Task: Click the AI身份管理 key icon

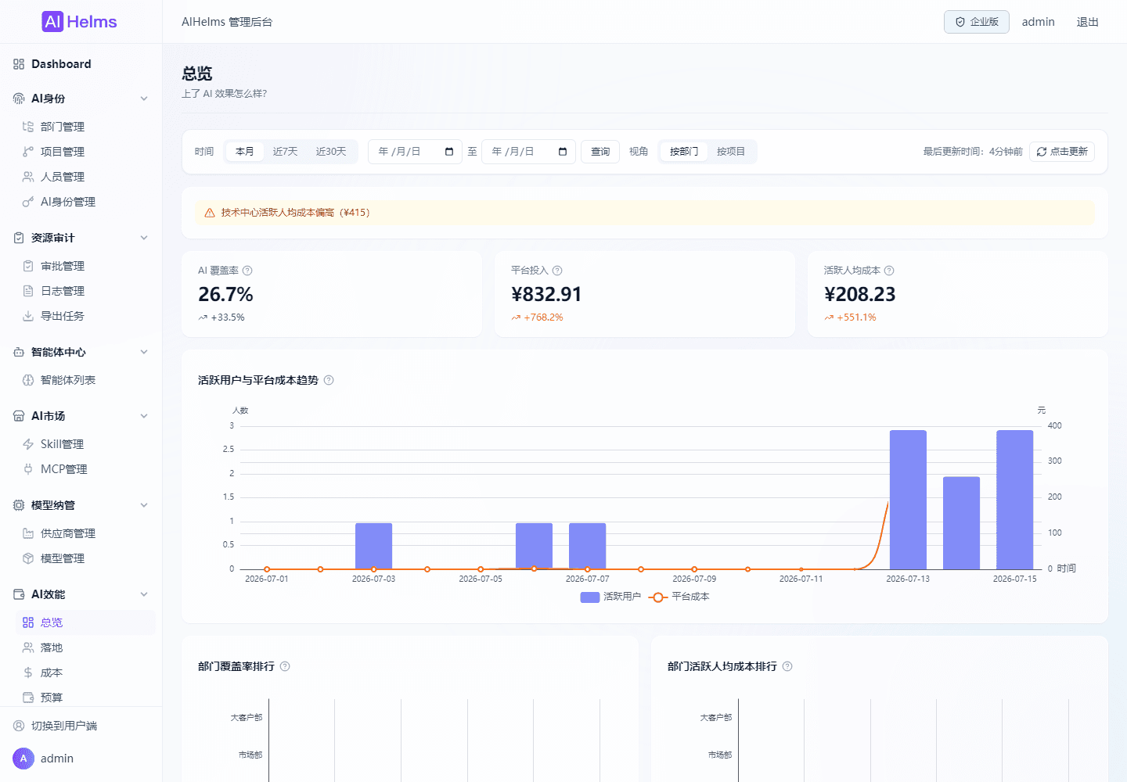Action: (x=28, y=202)
